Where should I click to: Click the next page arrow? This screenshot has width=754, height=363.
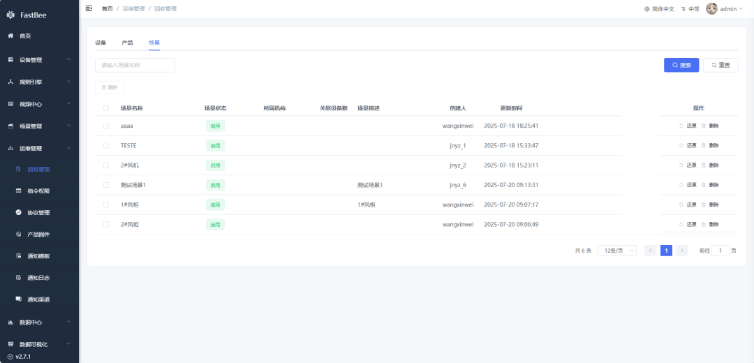tap(682, 251)
